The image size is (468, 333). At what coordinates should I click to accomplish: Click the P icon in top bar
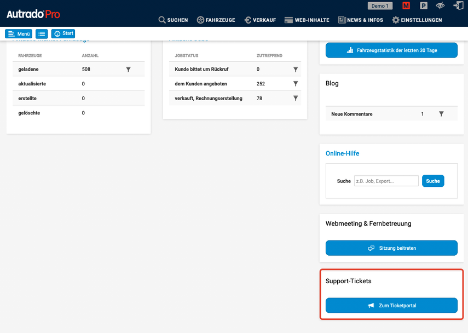424,6
